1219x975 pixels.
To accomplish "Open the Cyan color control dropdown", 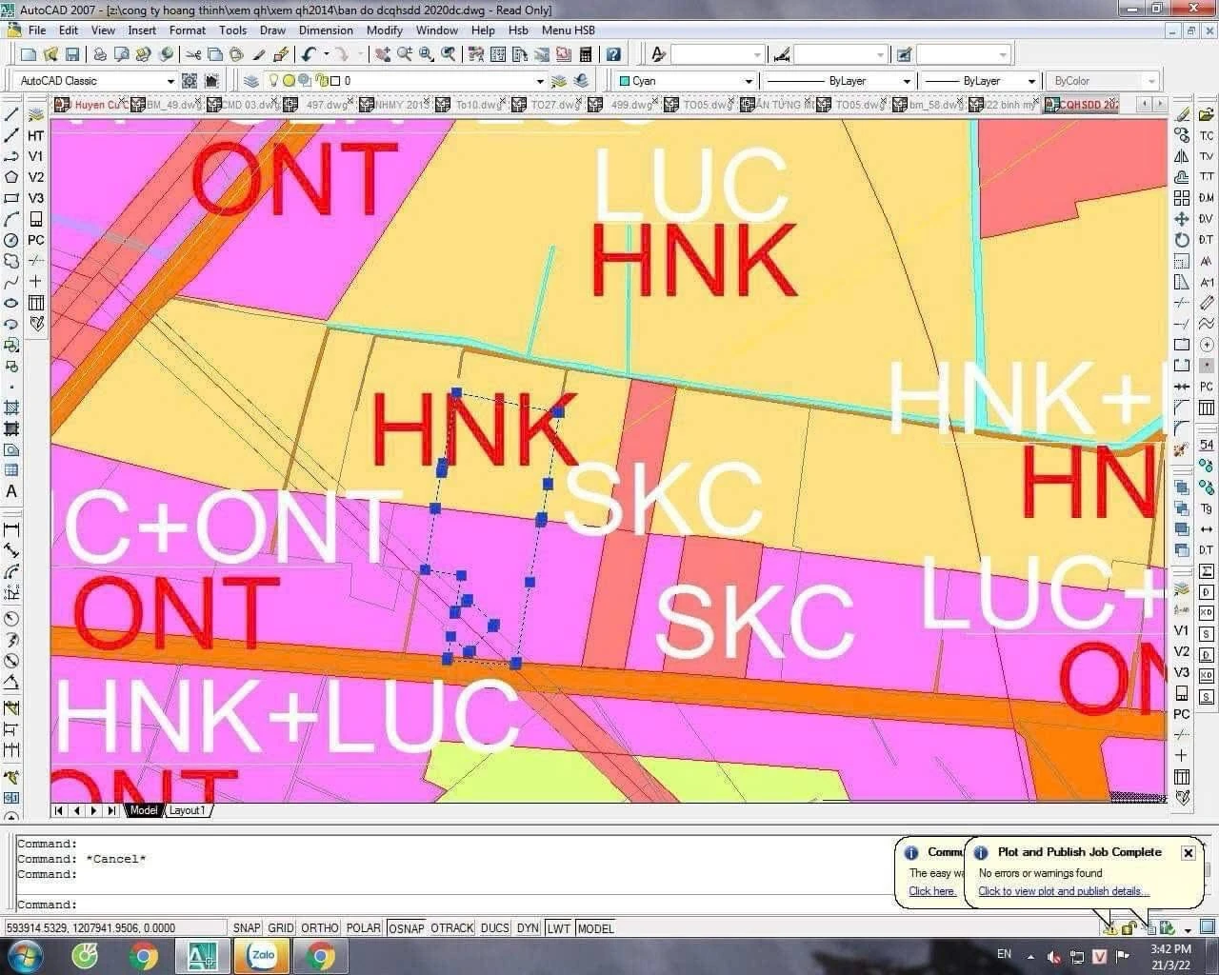I will click(749, 81).
